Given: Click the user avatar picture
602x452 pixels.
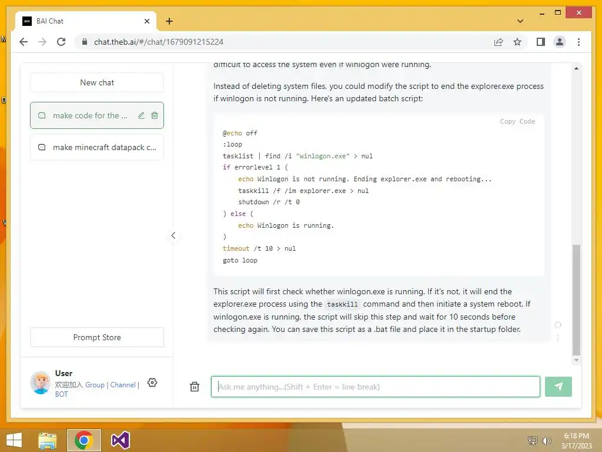Looking at the screenshot, I should tap(41, 383).
